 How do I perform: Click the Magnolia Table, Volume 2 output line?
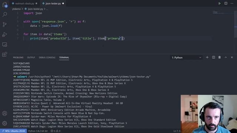(x=39, y=100)
